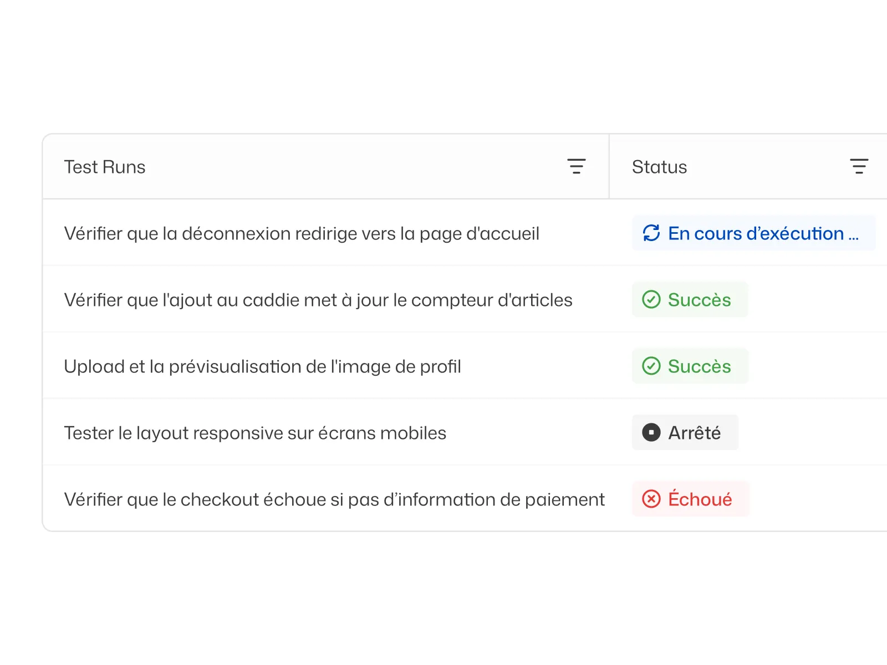The image size is (887, 665).
Task: Click the Échoué status badge
Action: [691, 499]
